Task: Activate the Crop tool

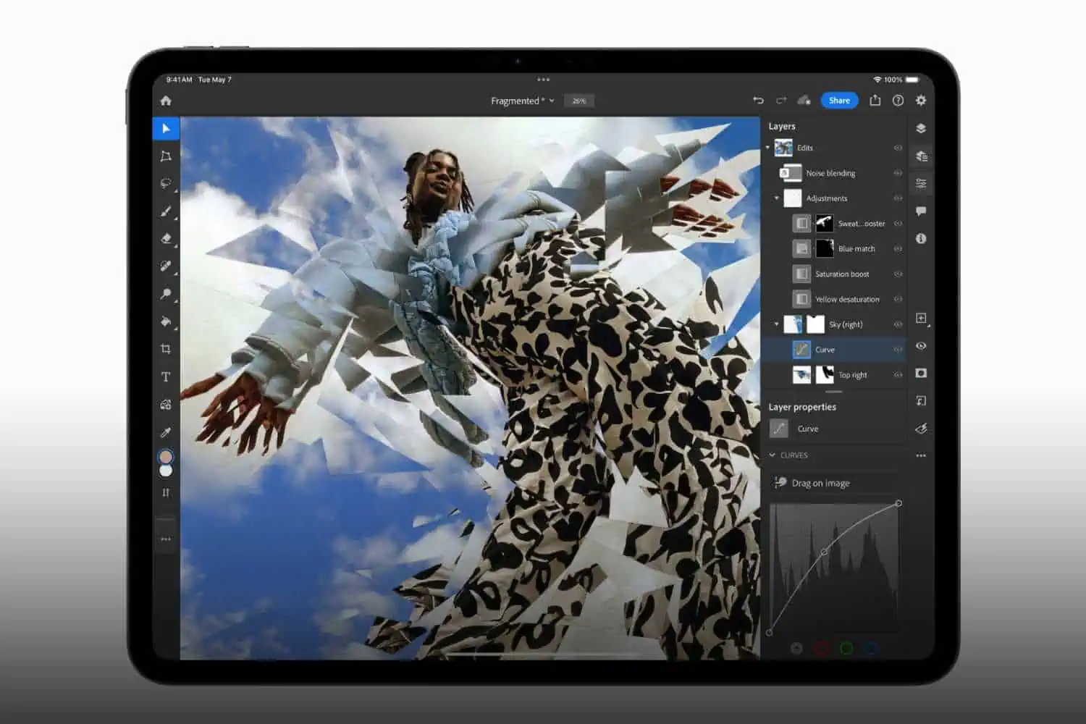Action: pos(166,349)
